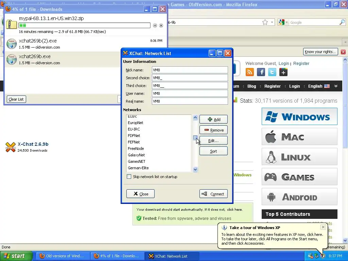Click the Third choice input field

pos(190,85)
